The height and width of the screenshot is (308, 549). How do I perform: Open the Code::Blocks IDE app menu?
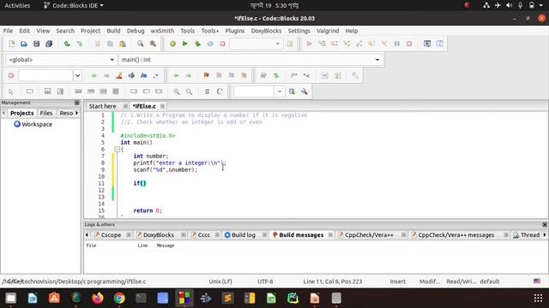click(x=73, y=5)
